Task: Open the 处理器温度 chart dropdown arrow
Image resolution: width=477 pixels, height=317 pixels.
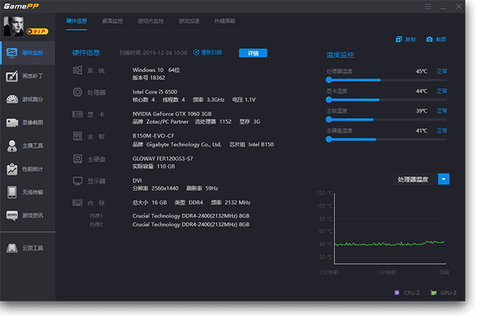Action: click(444, 179)
